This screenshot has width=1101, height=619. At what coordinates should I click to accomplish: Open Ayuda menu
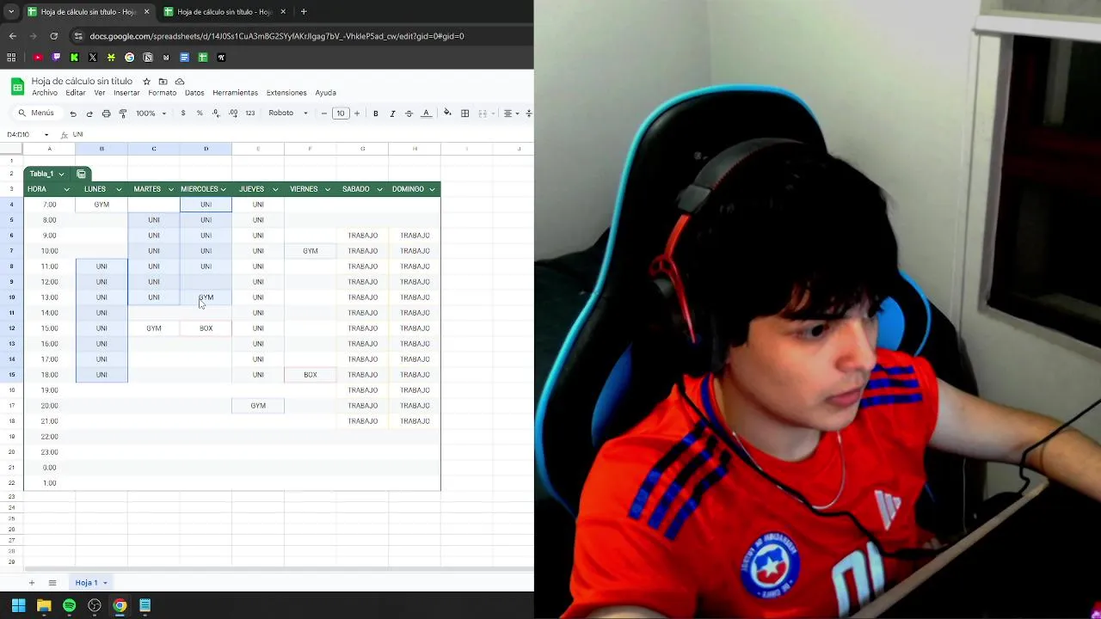tap(325, 93)
